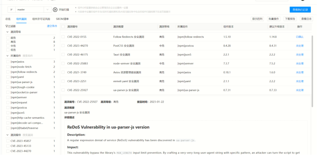Collapse the 漏洞编号 filter section
The width and height of the screenshot is (317, 155).
coord(7,135)
